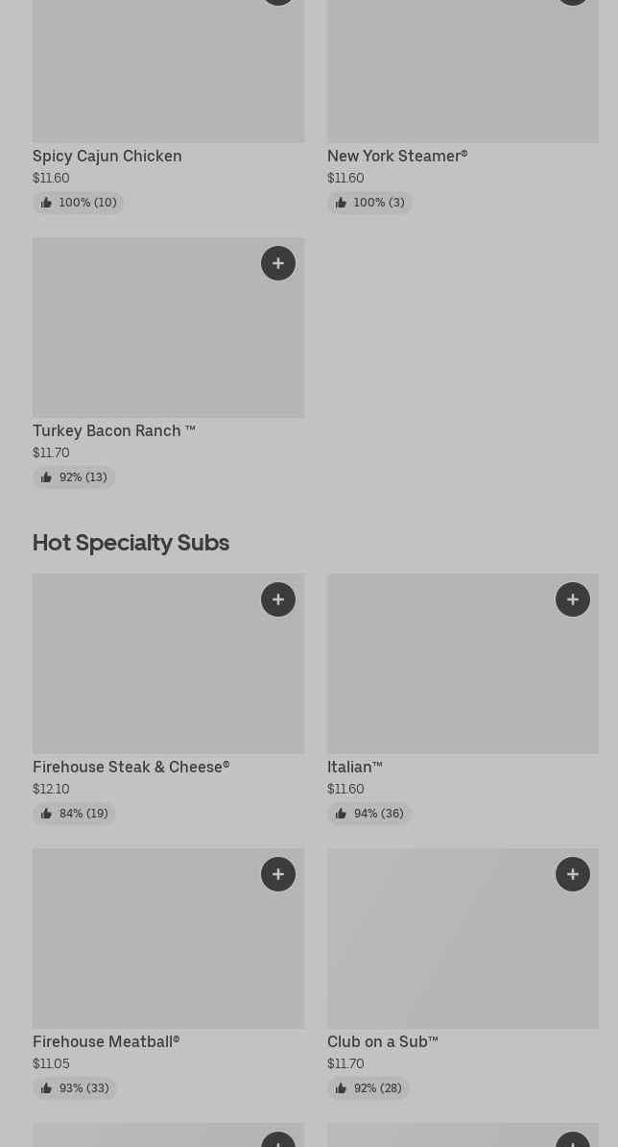Screen dimensions: 618x1147
Task: Click the Firehouse Meatball title
Action: click(x=106, y=1041)
